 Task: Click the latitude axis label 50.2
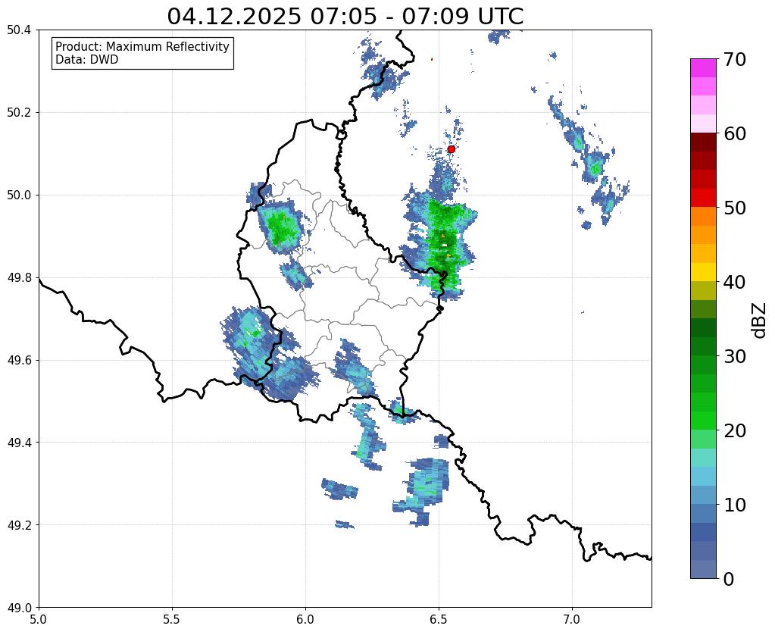(19, 112)
